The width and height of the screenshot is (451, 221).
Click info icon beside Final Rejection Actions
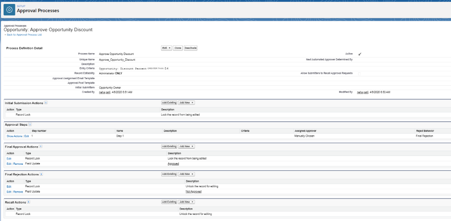[41, 174]
